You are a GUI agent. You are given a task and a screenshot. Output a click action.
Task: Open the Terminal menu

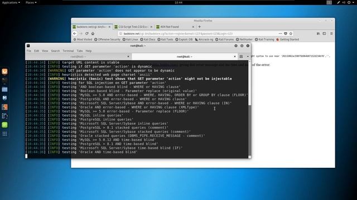68,51
